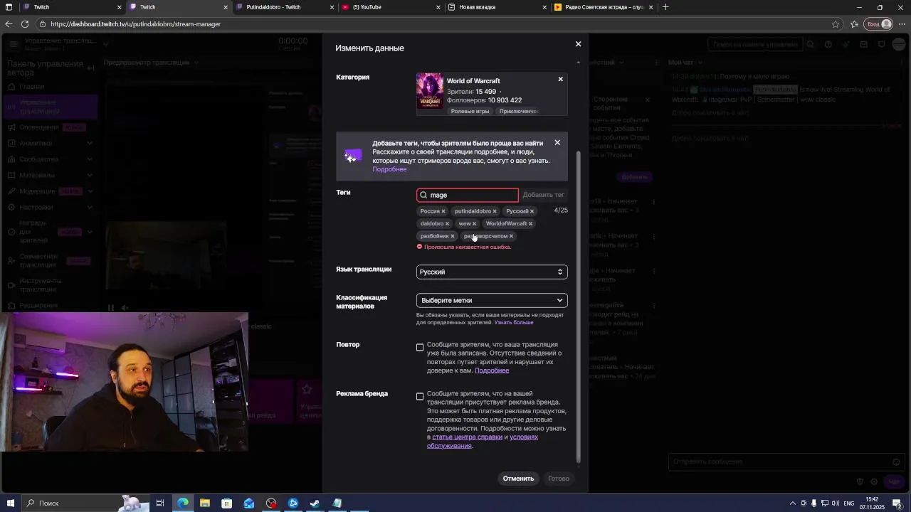Reload the current page
Screen dimensions: 911x512
pos(25,24)
